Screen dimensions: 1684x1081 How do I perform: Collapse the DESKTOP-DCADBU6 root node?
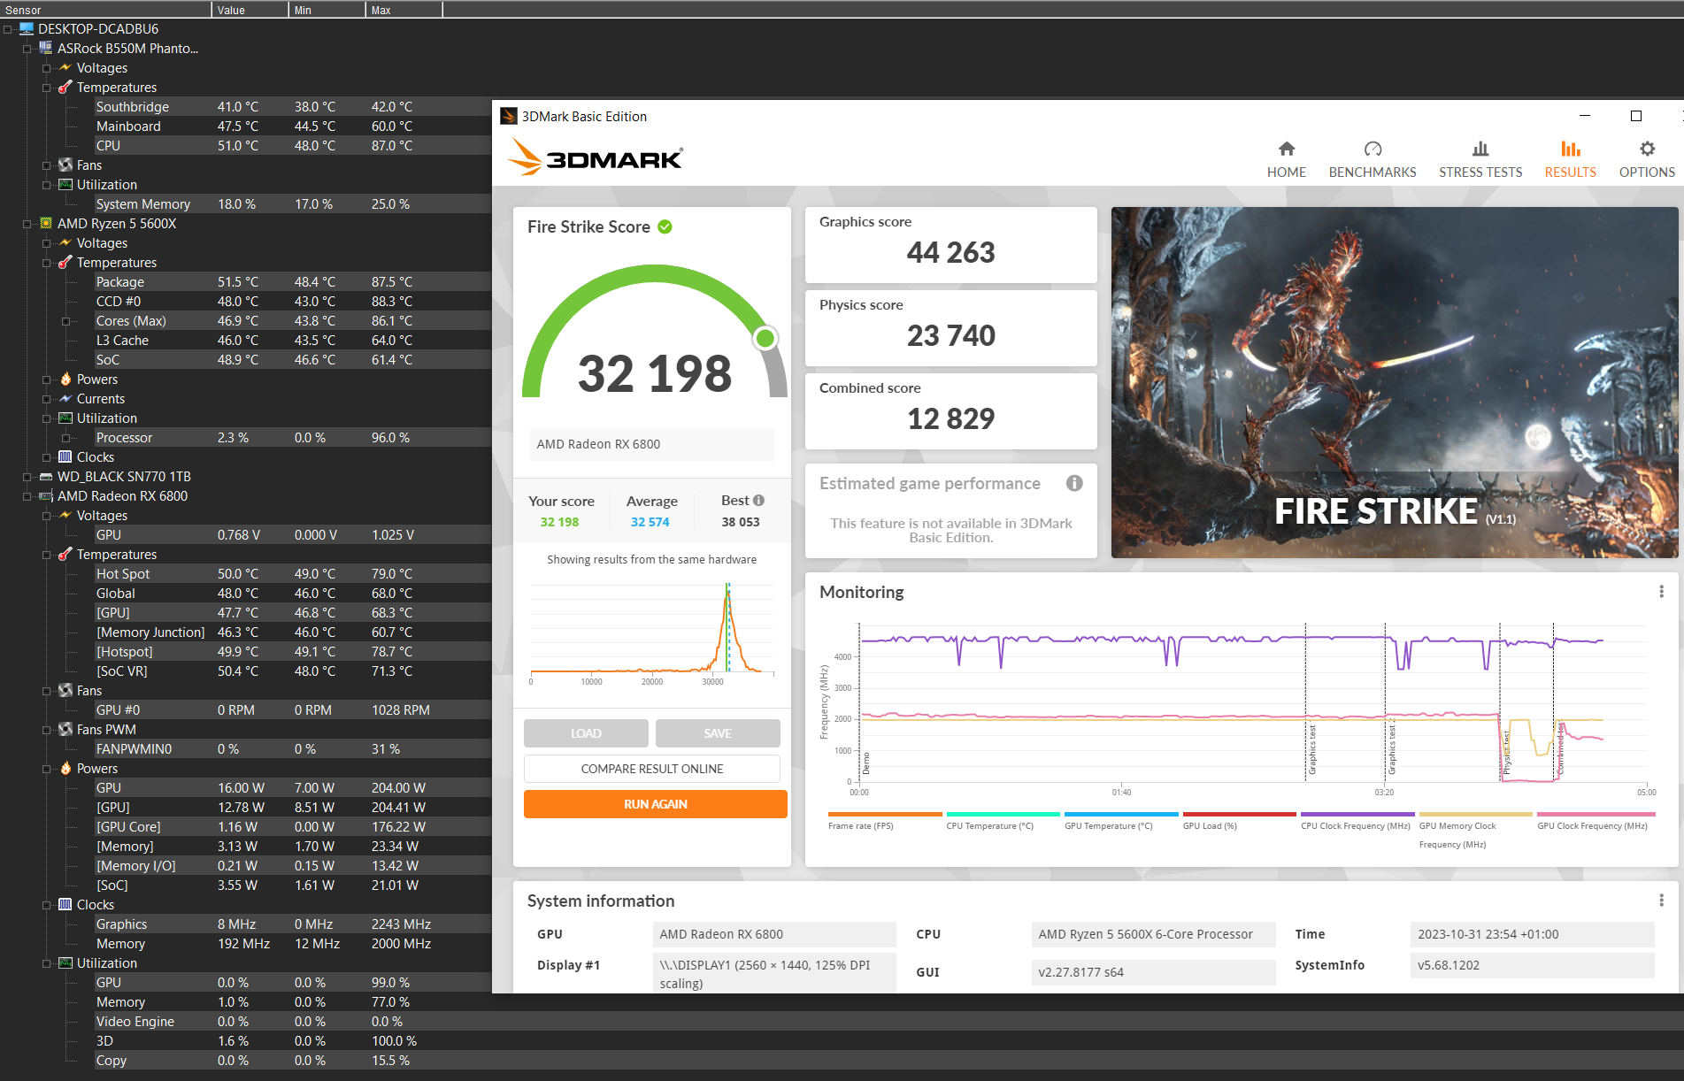click(8, 29)
